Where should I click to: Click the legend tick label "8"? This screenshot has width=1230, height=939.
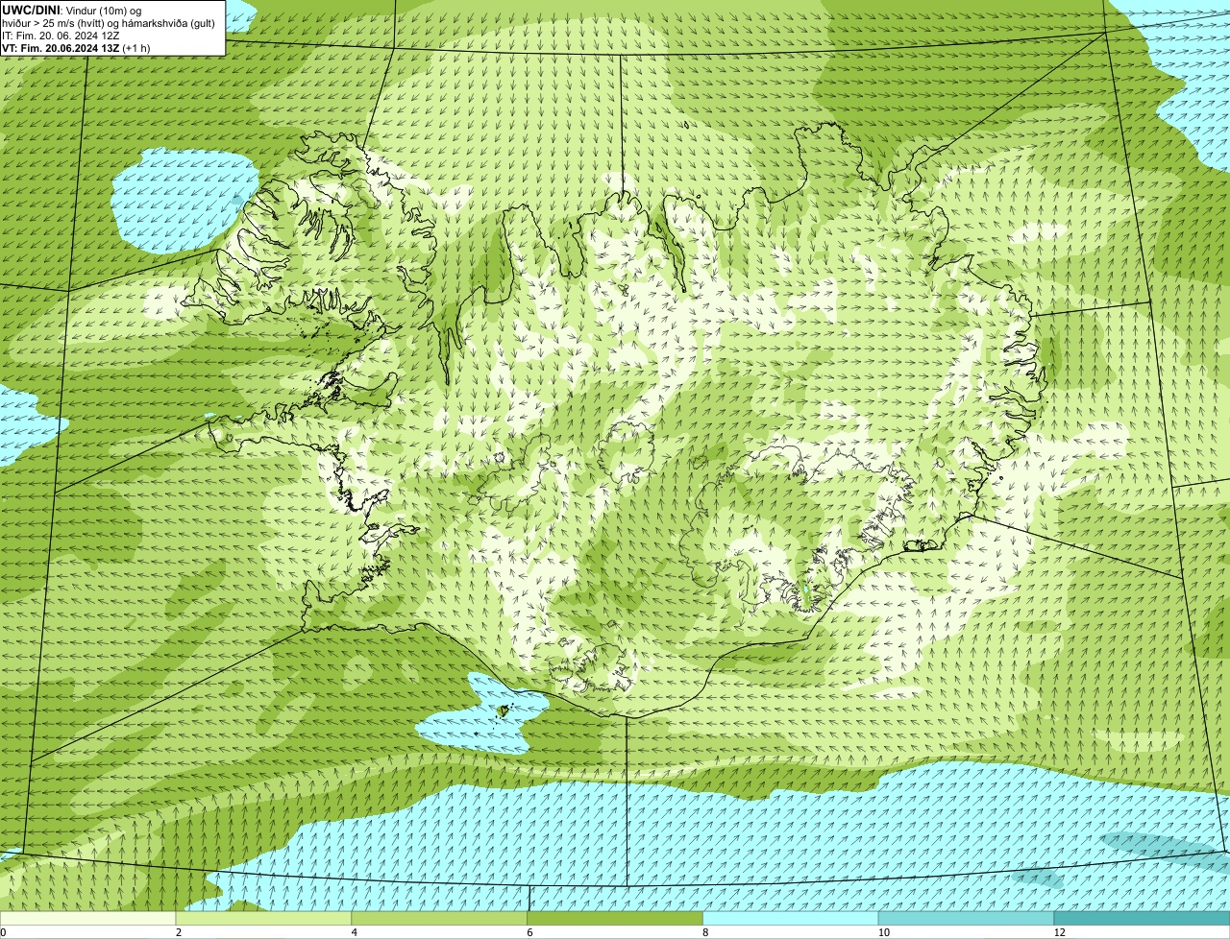point(704,932)
